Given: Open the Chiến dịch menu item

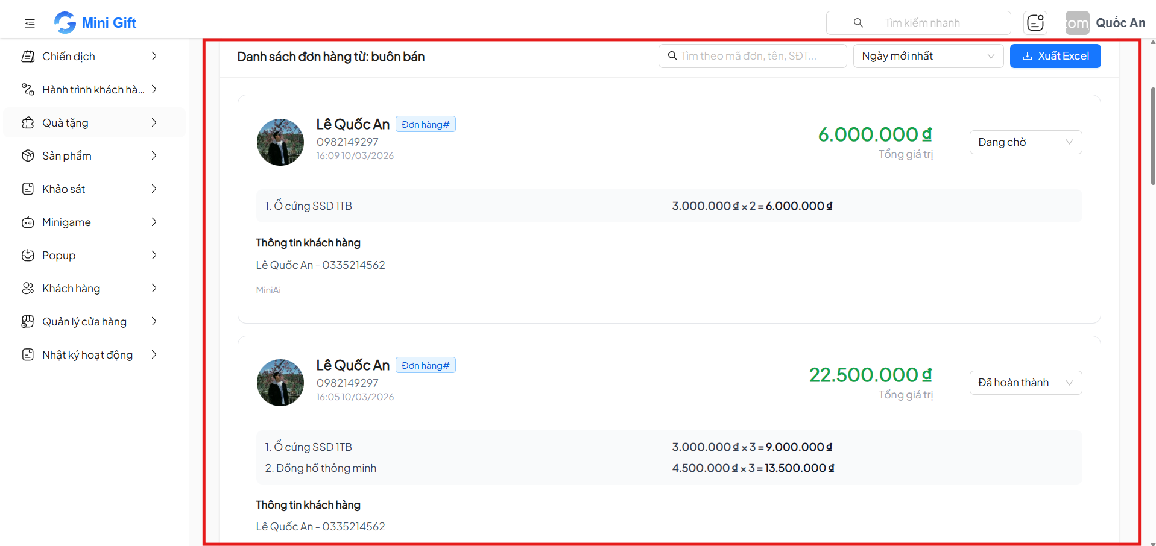Looking at the screenshot, I should pos(95,57).
